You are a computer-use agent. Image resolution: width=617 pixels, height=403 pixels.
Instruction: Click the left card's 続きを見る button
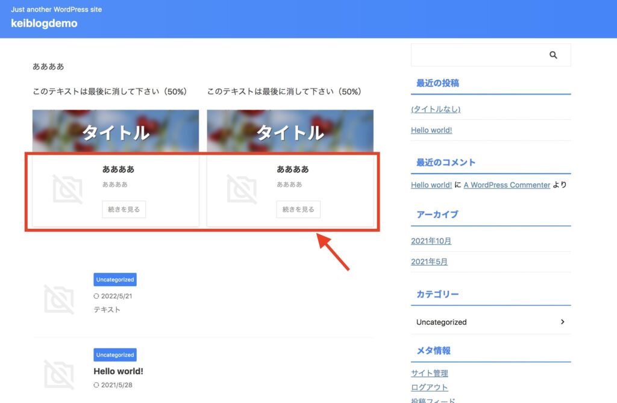pos(124,210)
